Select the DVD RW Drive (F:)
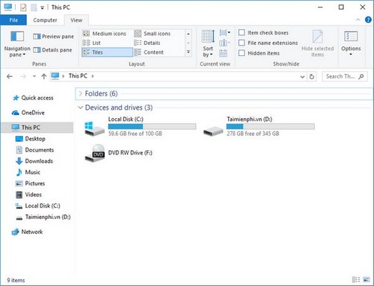This screenshot has width=374, height=286. [119, 153]
